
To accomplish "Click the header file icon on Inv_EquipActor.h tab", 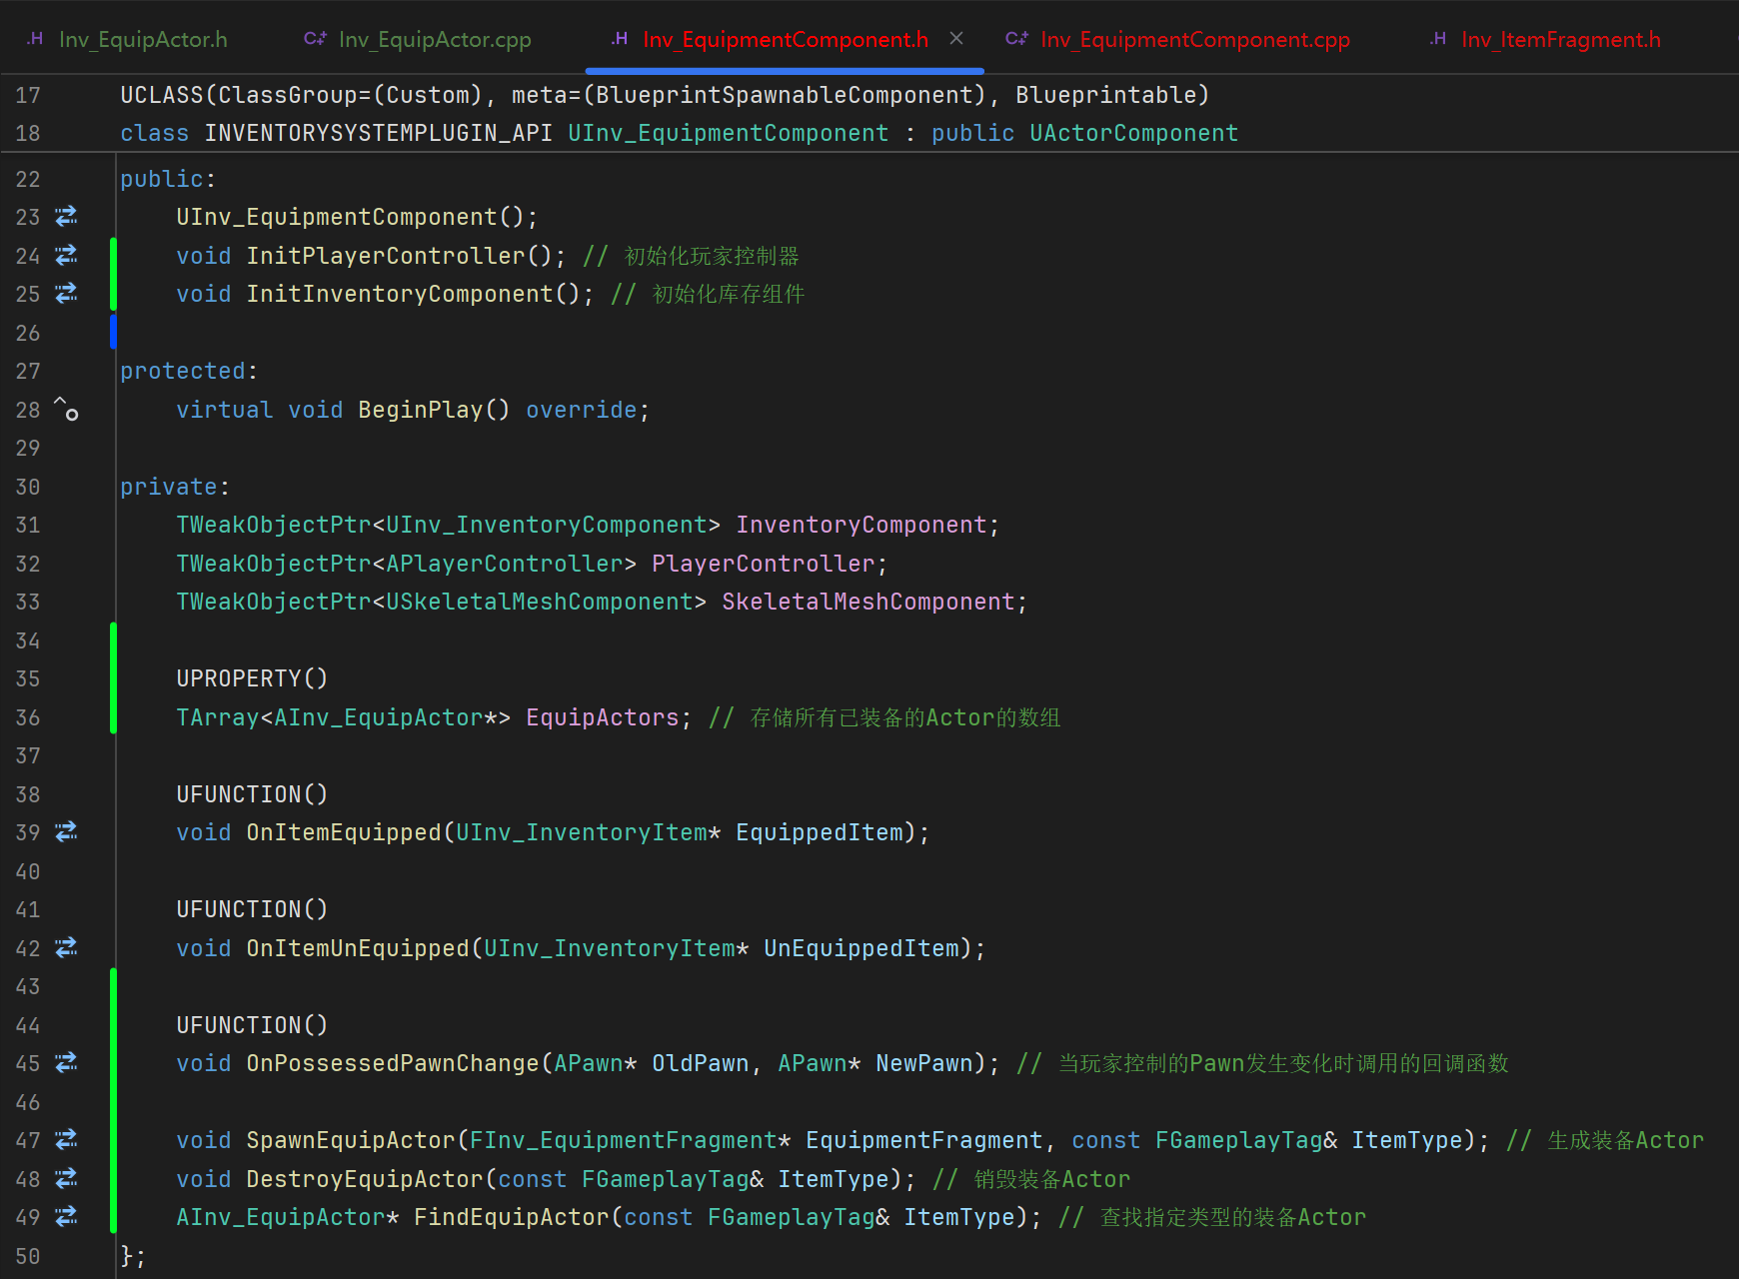I will (35, 39).
